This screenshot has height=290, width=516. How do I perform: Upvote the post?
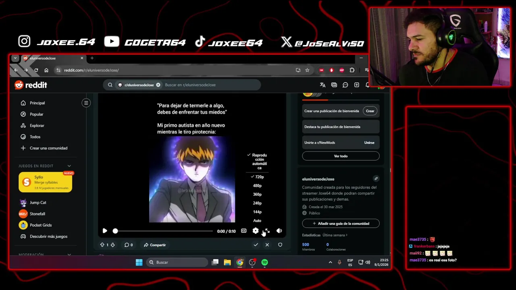click(102, 245)
